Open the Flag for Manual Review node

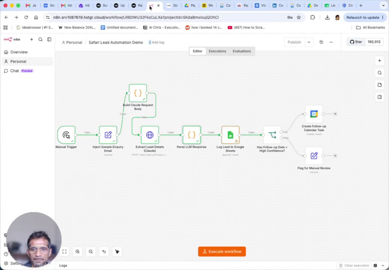tap(314, 156)
